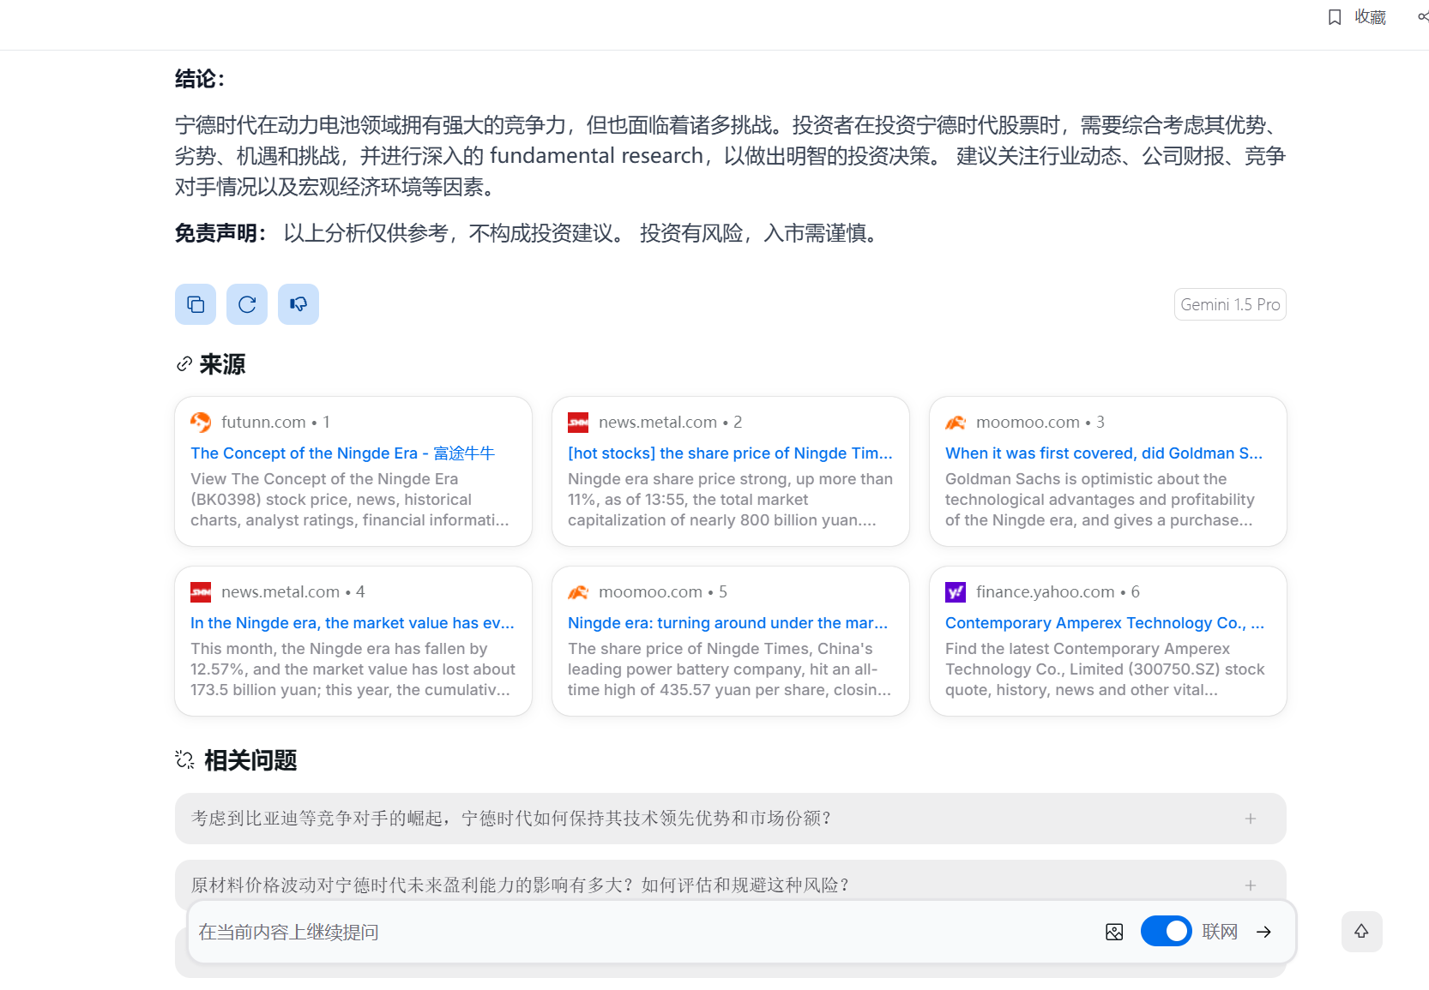Jump to top with the up-arrow button
1429x990 pixels.
point(1361,932)
